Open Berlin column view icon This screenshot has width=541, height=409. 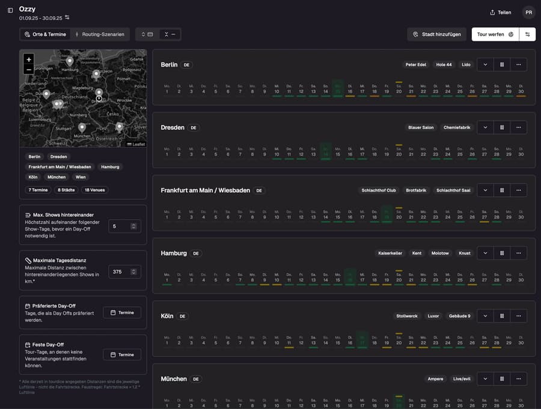pyautogui.click(x=502, y=64)
